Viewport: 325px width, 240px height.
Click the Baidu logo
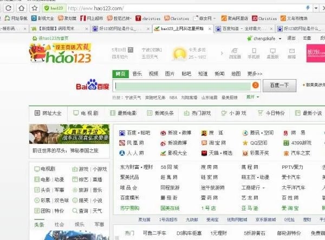tap(93, 85)
